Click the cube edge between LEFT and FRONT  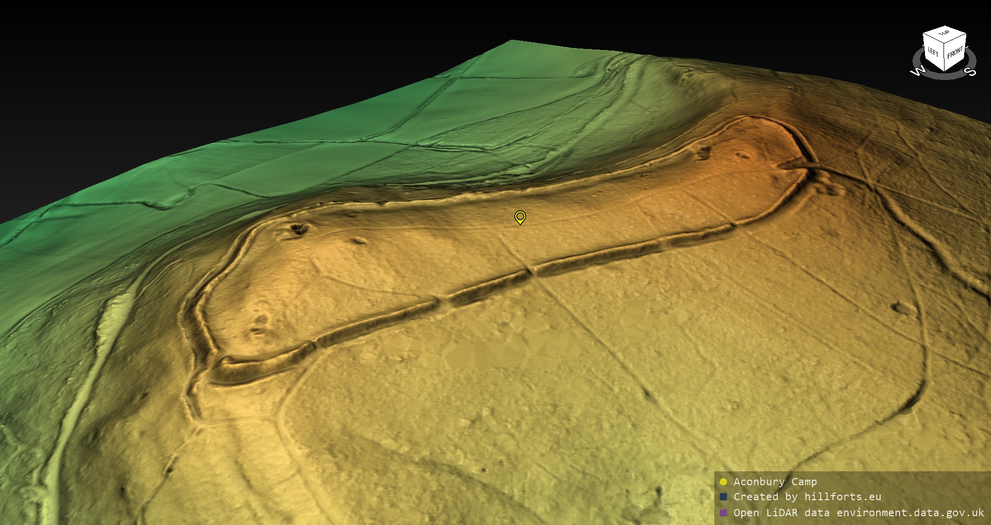945,58
